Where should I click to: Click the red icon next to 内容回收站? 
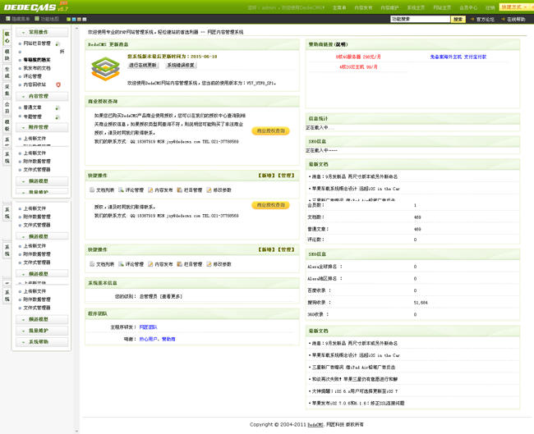58,85
